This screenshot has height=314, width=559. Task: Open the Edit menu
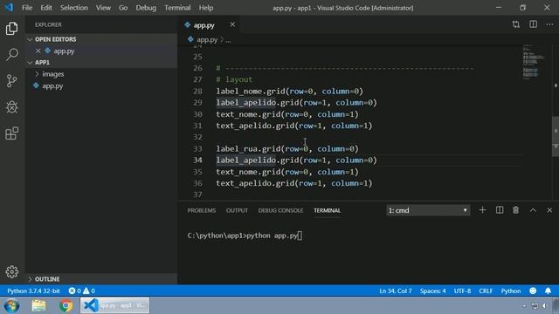click(x=46, y=8)
